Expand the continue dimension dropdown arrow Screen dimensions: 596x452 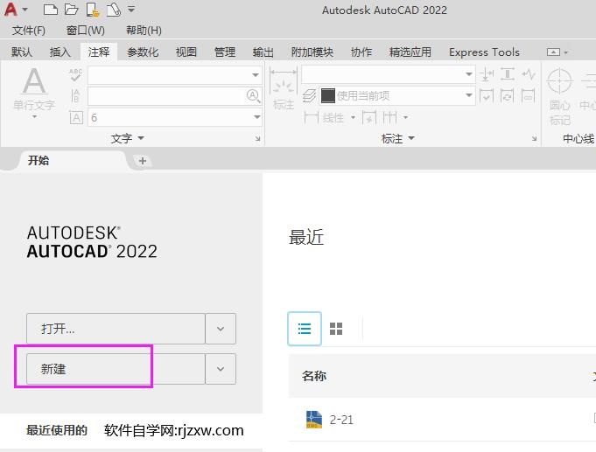point(405,117)
